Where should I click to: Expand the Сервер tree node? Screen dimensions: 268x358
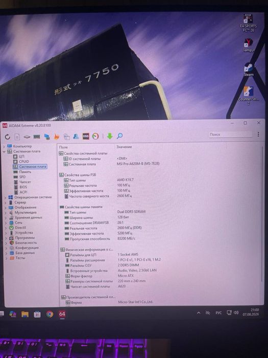tap(6, 203)
